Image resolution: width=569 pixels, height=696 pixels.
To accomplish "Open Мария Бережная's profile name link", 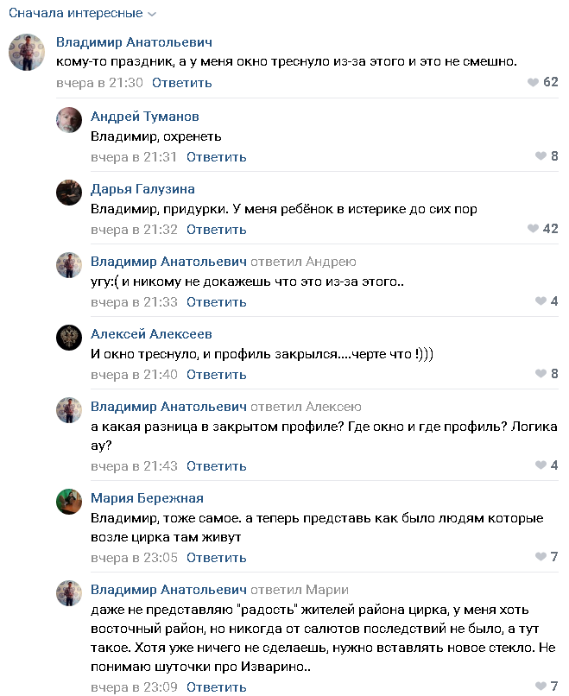I will pos(147,498).
